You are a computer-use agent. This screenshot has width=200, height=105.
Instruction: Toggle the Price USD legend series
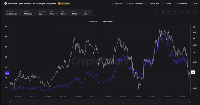93,22
